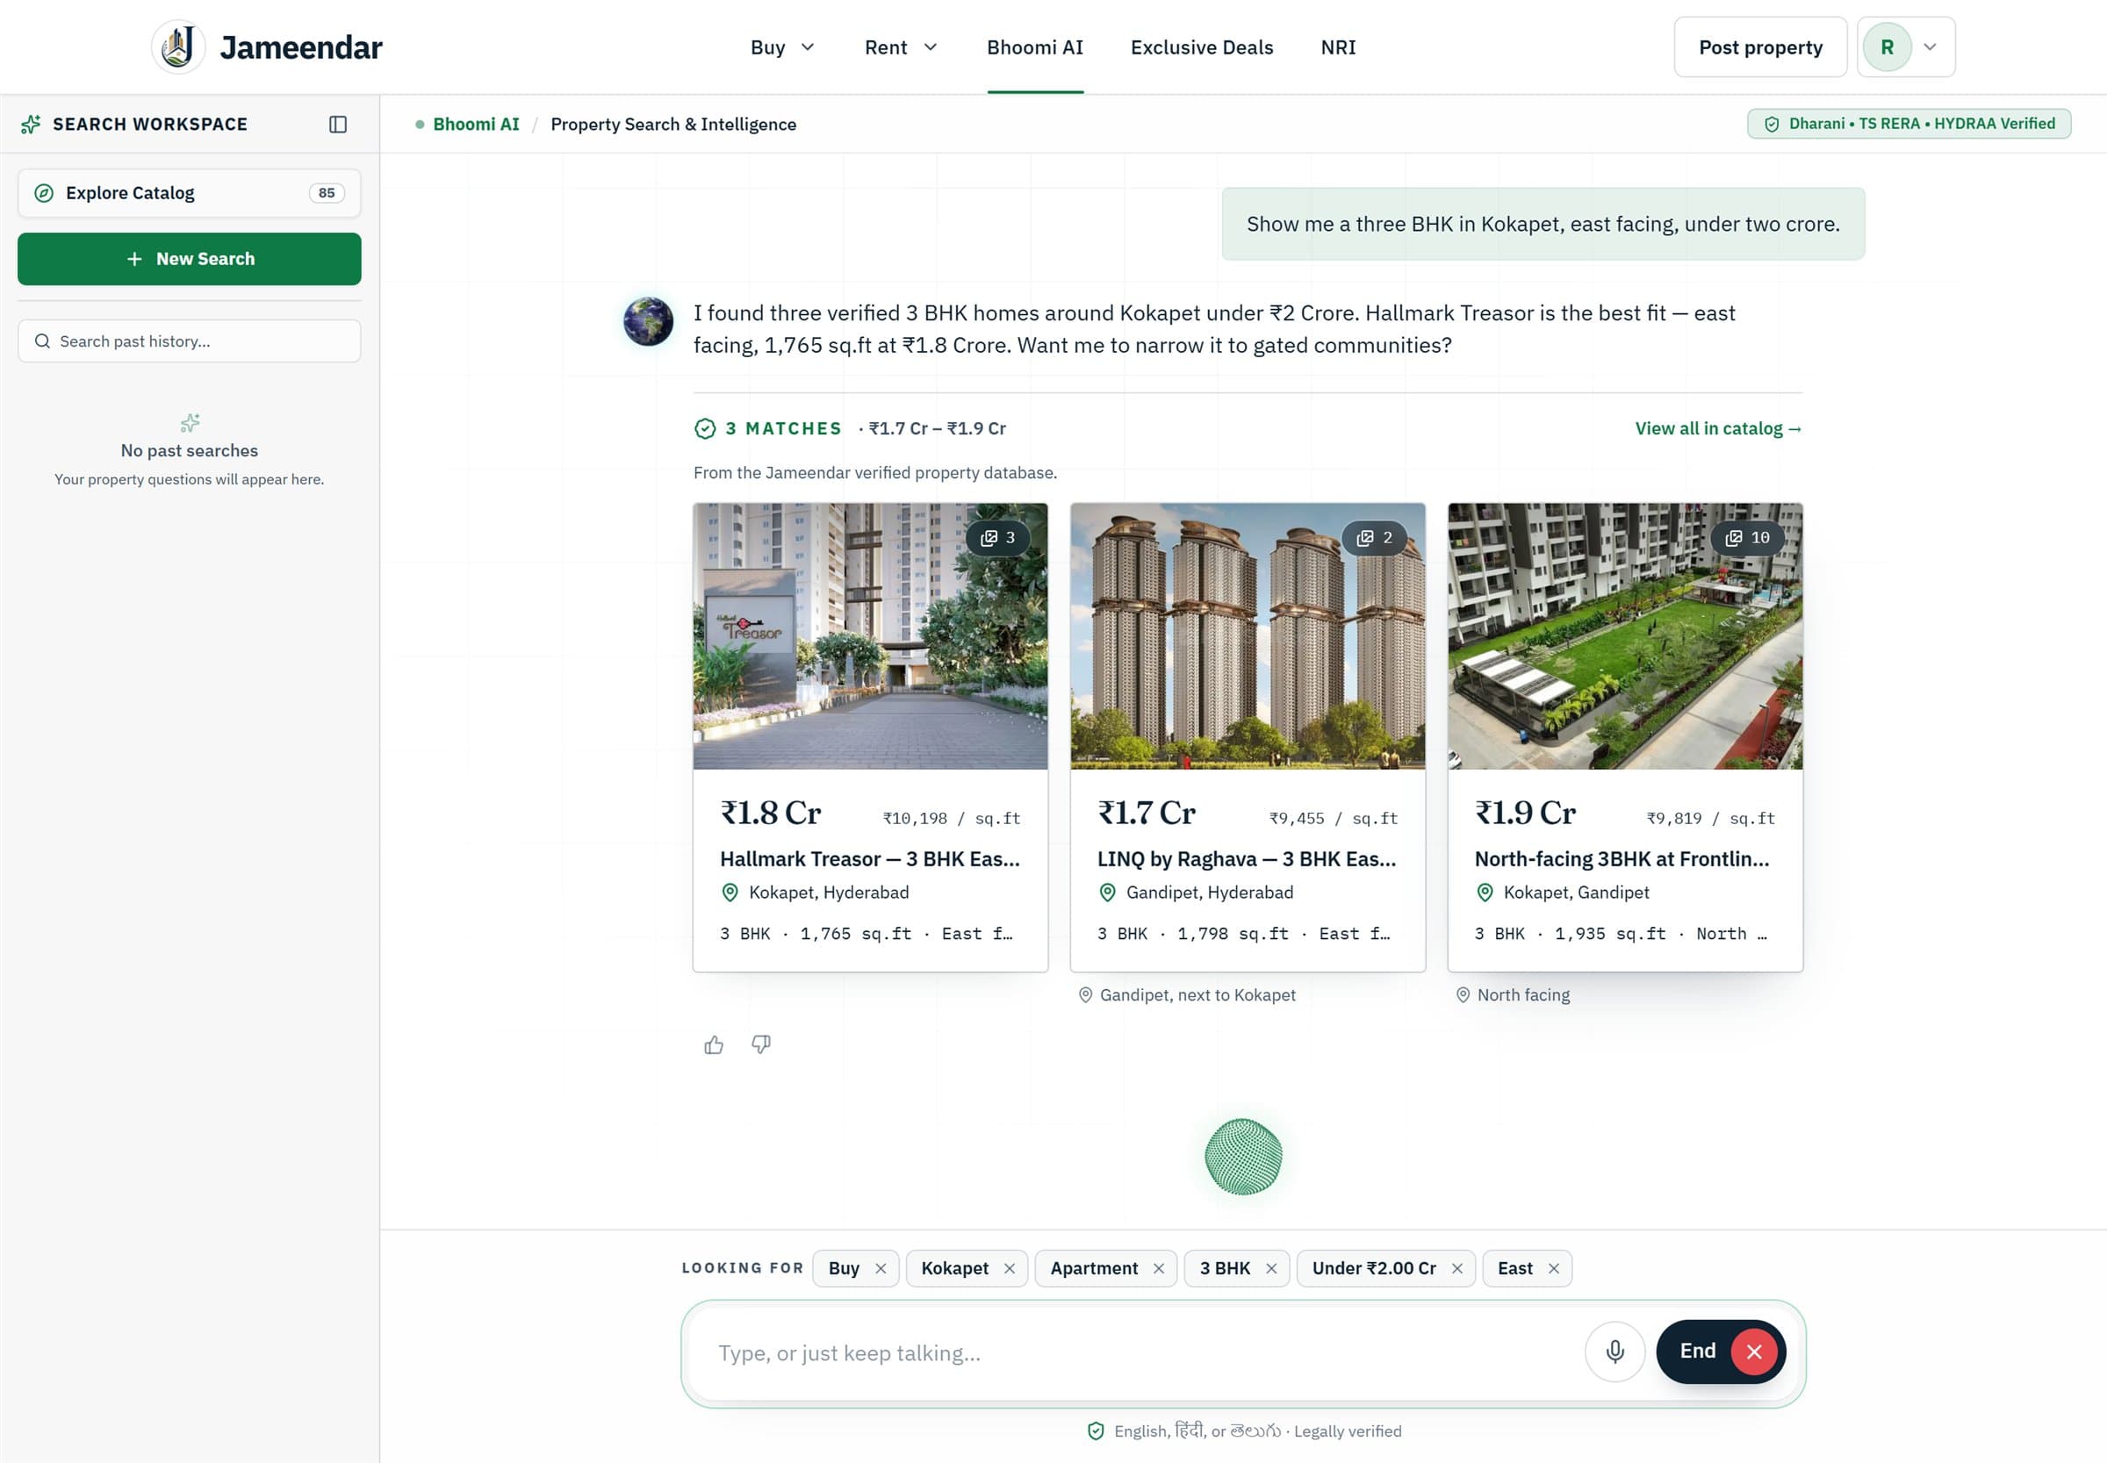Image resolution: width=2107 pixels, height=1463 pixels.
Task: Click the Bhoomi AI globe avatar
Action: (648, 322)
